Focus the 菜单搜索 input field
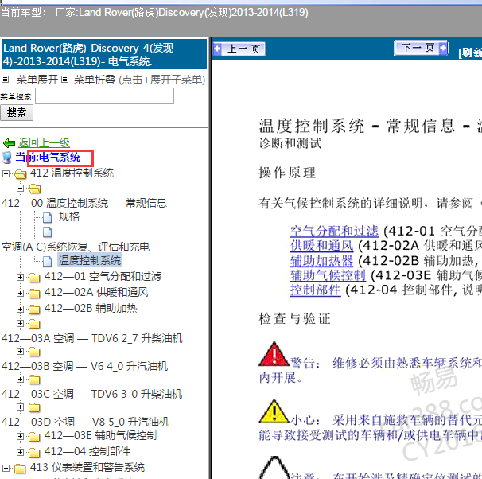Viewport: 482px width, 479px height. pyautogui.click(x=104, y=96)
